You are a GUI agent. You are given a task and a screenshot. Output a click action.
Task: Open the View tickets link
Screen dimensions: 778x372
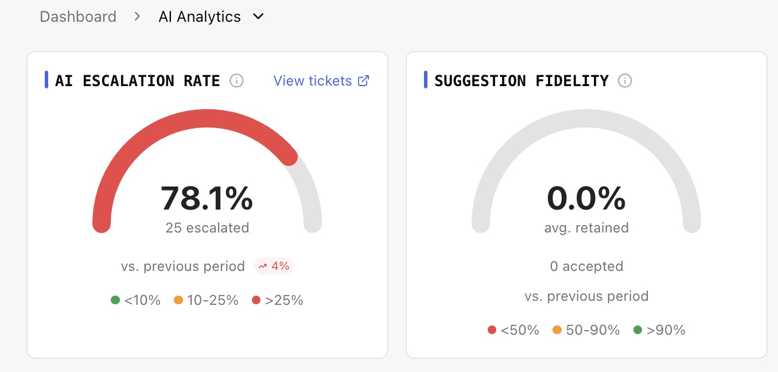coord(313,81)
